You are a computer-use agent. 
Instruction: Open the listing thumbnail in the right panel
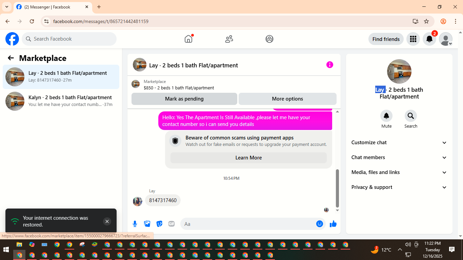coord(399,71)
